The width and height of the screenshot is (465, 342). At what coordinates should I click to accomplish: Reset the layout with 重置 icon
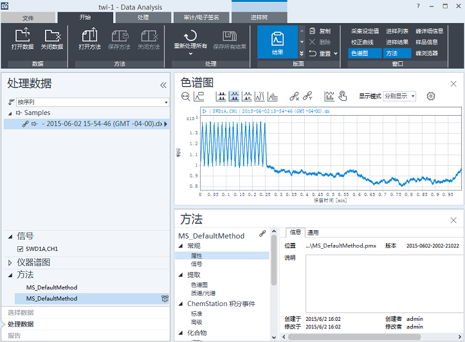(313, 53)
